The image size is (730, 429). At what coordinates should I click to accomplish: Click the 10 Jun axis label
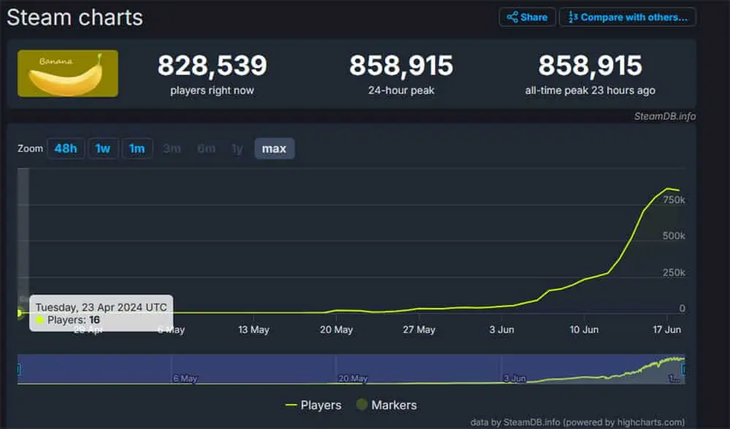pyautogui.click(x=584, y=330)
